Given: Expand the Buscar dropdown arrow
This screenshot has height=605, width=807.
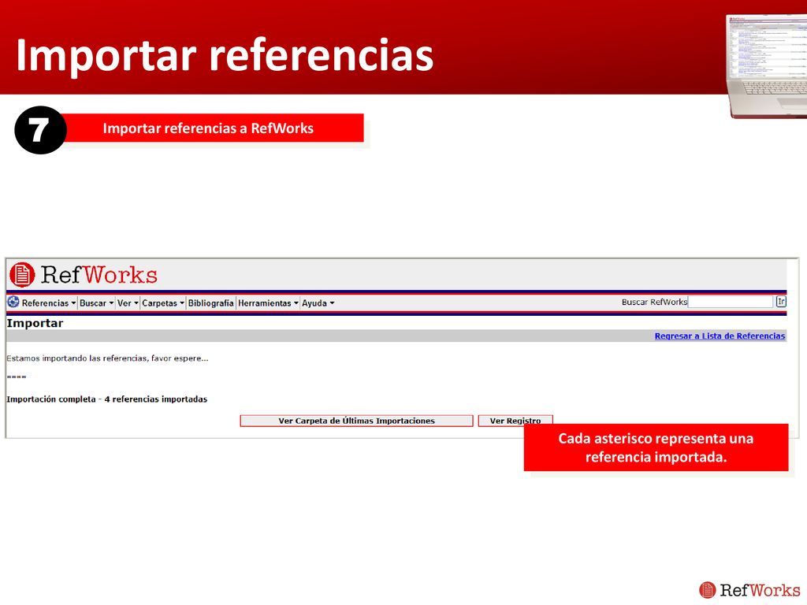Looking at the screenshot, I should tap(111, 303).
